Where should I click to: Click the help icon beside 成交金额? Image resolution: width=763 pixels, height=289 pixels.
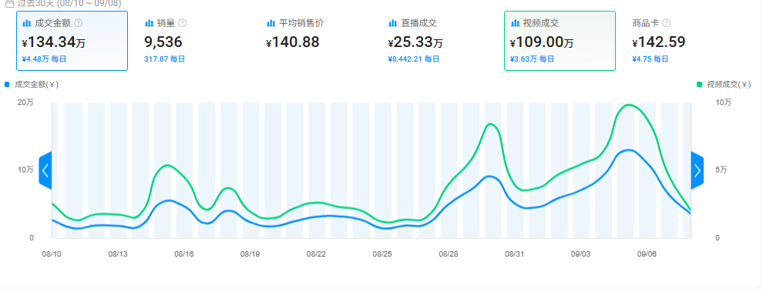click(x=79, y=23)
